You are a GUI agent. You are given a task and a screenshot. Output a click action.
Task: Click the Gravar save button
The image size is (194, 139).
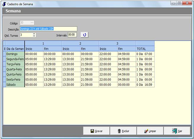[96, 131]
